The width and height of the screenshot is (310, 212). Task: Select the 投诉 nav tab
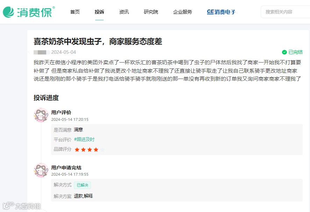pyautogui.click(x=99, y=12)
